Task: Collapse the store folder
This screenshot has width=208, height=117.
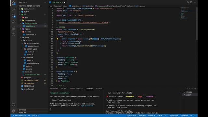Action: 27,38
